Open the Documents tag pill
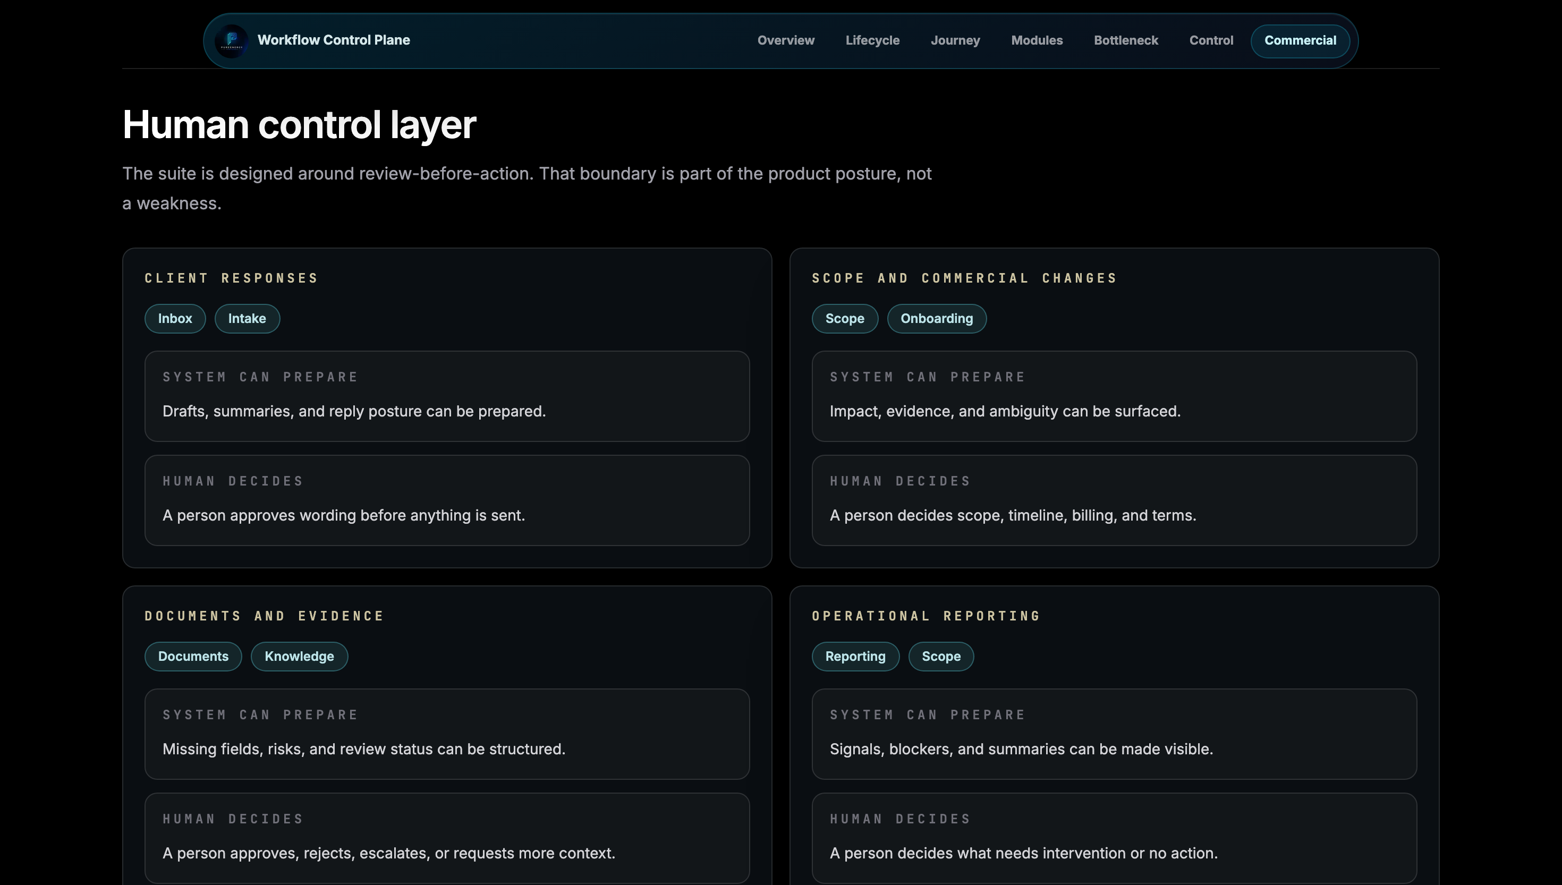The width and height of the screenshot is (1562, 885). [193, 657]
